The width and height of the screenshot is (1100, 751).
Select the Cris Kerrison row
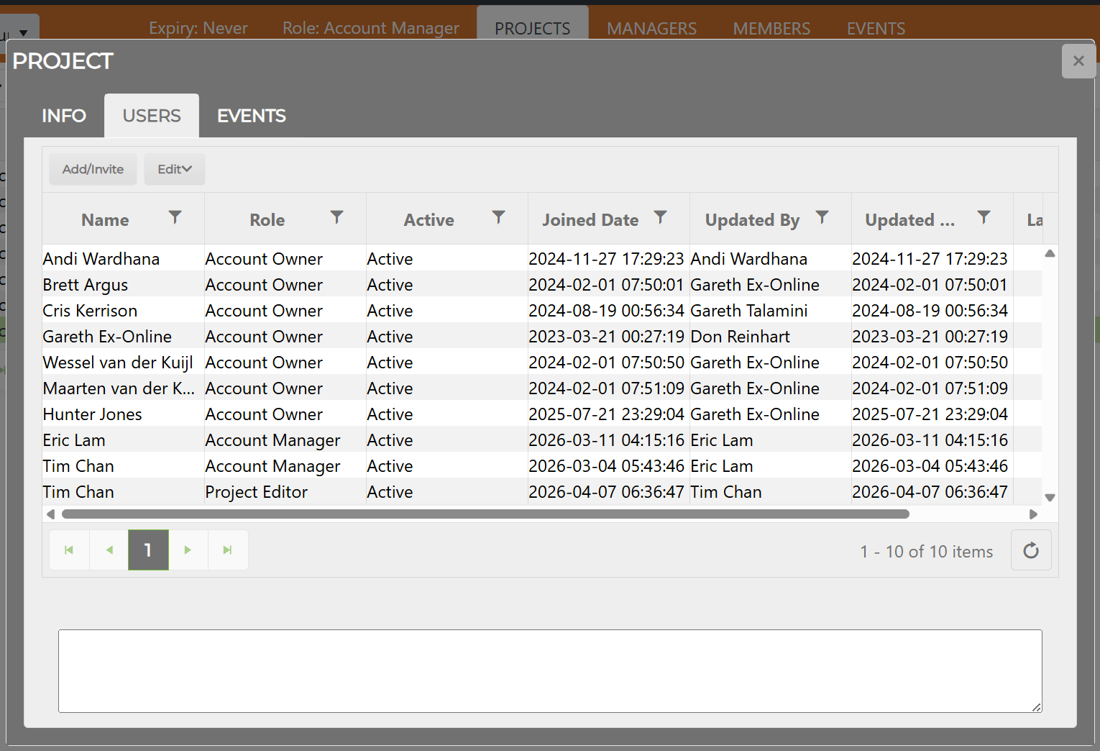pos(542,310)
